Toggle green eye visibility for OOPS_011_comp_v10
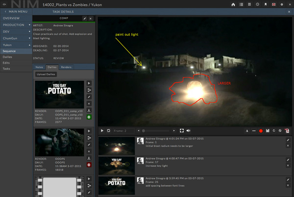294x197 pixels. coord(89,117)
